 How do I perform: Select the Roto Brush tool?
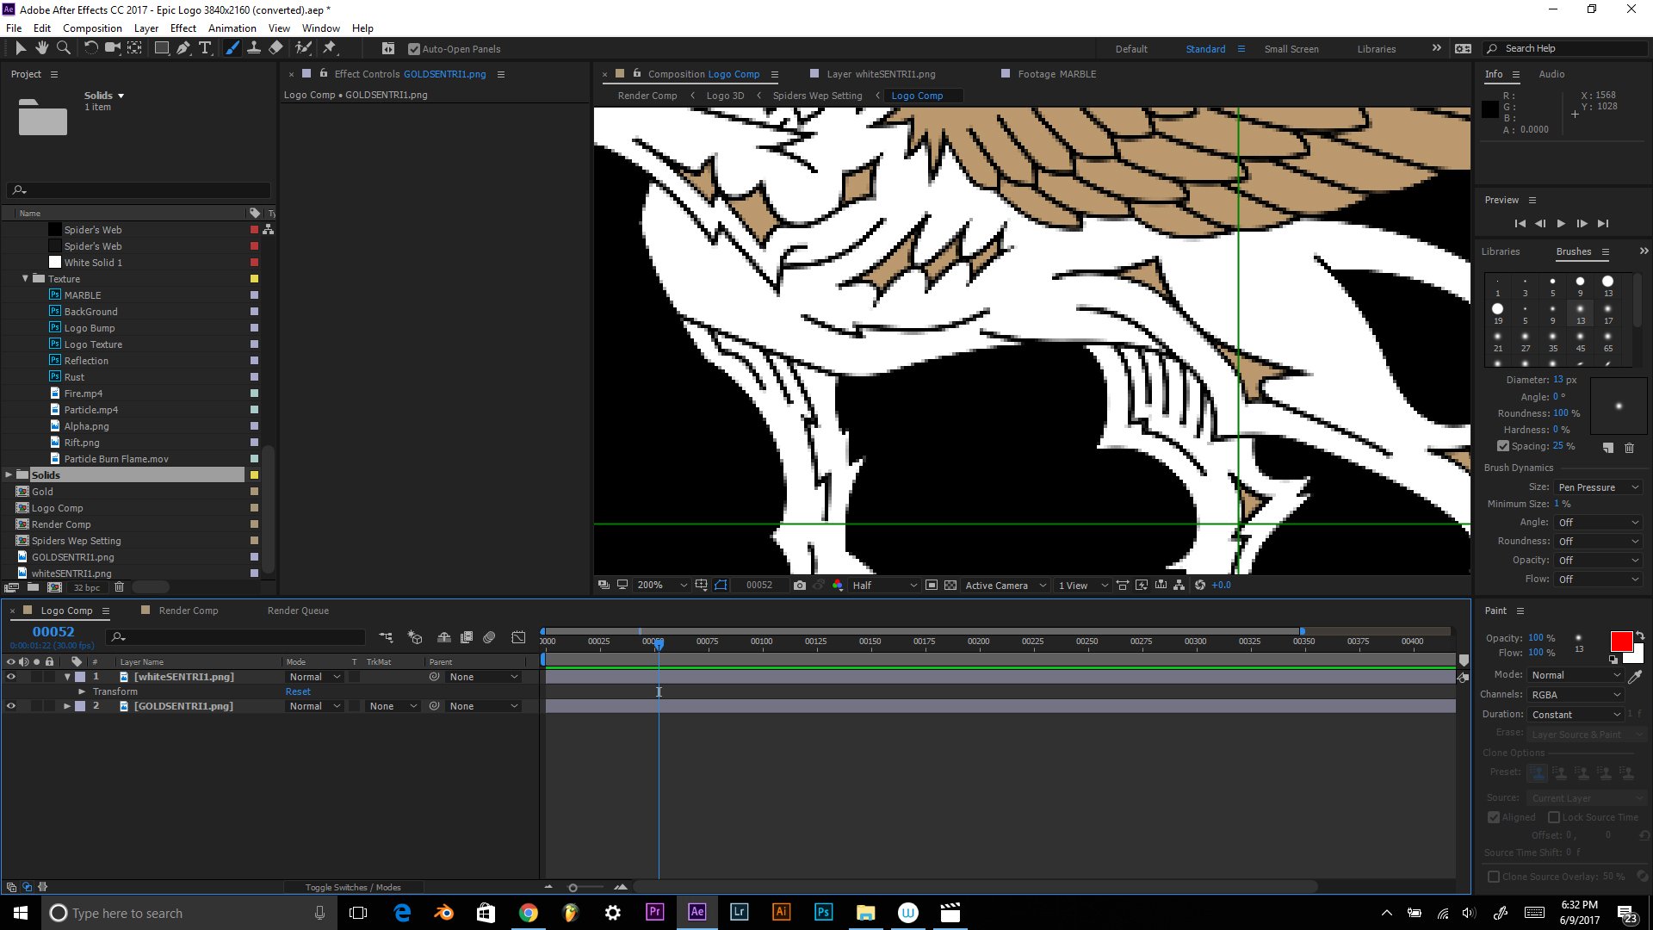[x=303, y=48]
